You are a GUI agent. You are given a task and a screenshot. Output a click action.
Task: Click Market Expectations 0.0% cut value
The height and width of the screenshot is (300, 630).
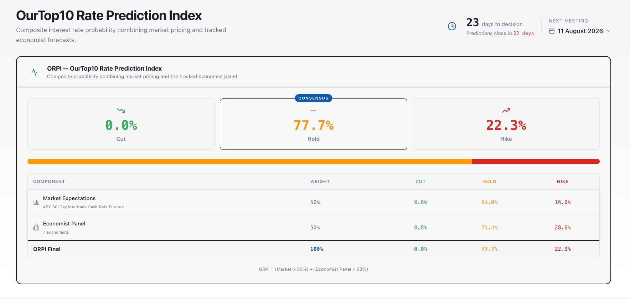pyautogui.click(x=420, y=202)
